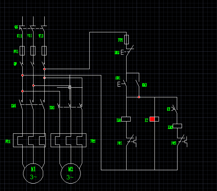Viewport: 217px width, 191px height.
Task: Click the KM1 main contactor label
Action: pos(13,106)
